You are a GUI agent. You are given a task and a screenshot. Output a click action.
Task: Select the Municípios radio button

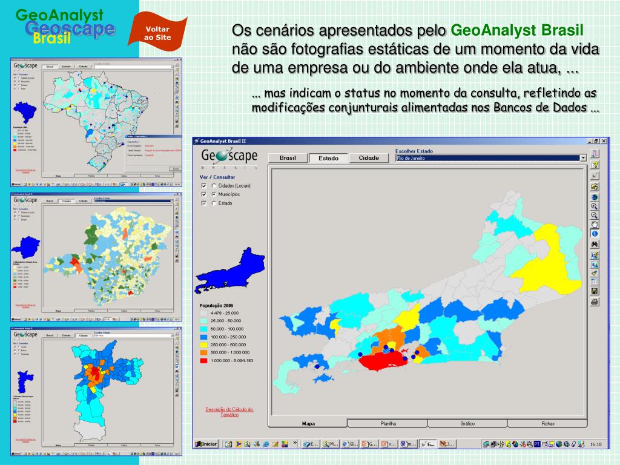(x=214, y=194)
